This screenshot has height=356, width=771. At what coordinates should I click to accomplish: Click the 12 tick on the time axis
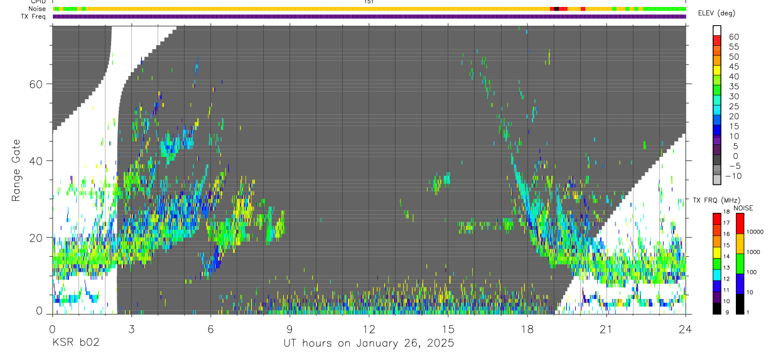[369, 329]
